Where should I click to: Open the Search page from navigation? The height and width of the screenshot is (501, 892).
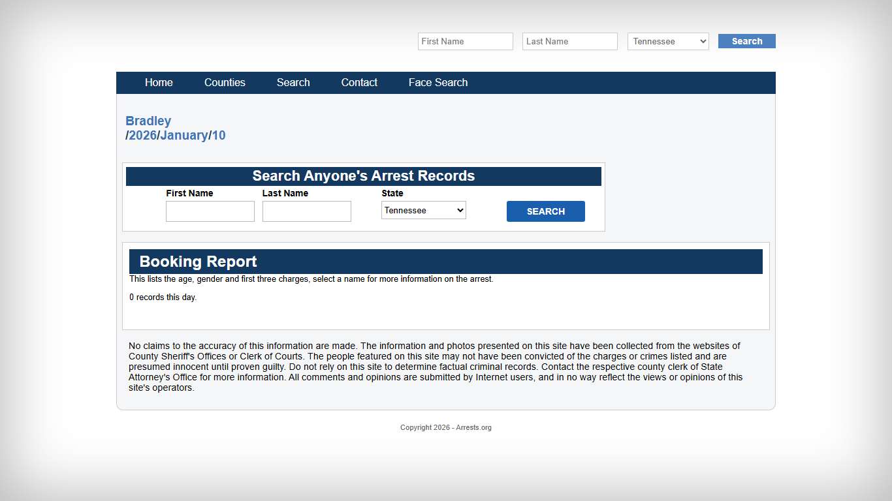point(293,82)
